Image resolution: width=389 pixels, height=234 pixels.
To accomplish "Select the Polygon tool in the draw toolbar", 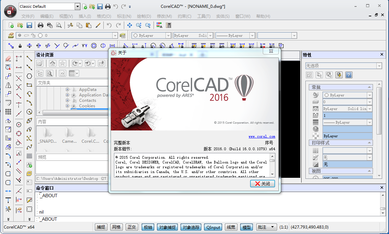I will 29,76.
